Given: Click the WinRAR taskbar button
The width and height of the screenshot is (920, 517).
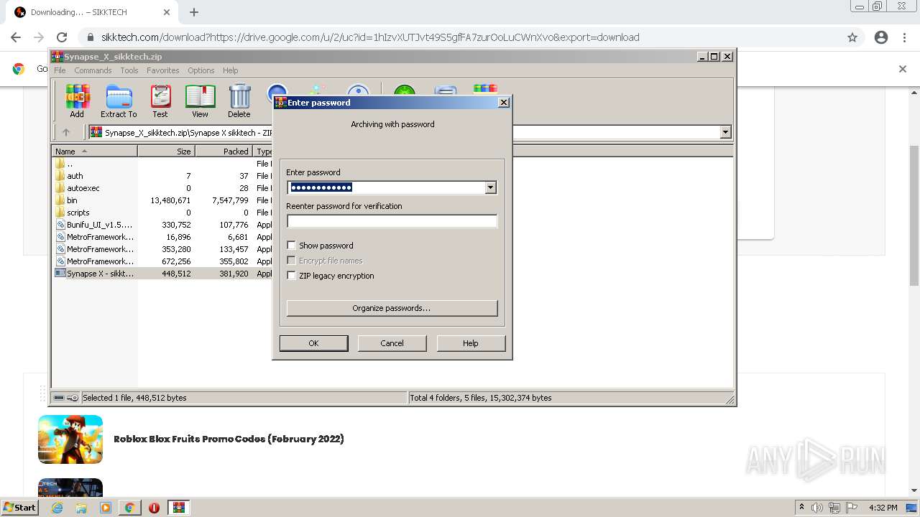Looking at the screenshot, I should (179, 508).
